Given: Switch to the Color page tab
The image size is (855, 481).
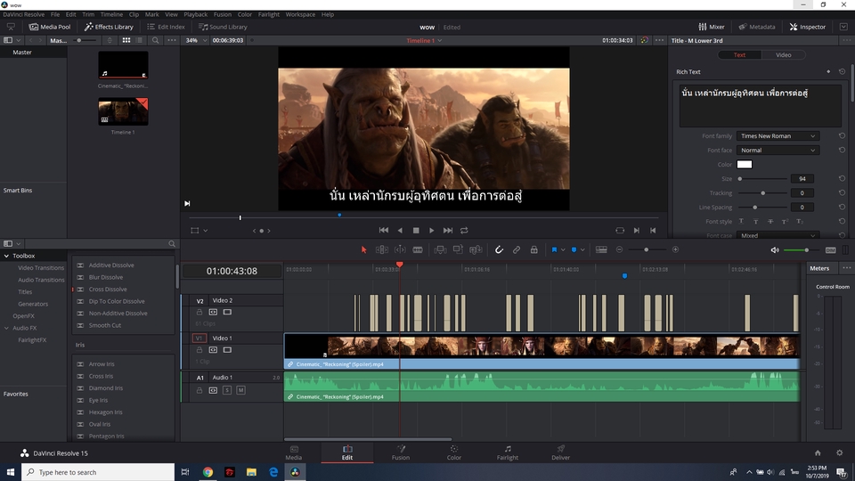Looking at the screenshot, I should [453, 452].
